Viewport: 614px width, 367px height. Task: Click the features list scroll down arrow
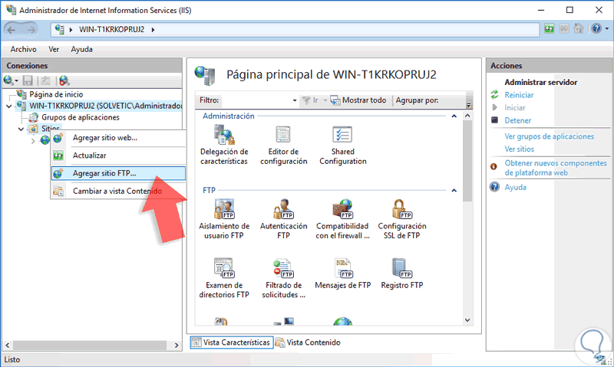coord(467,320)
